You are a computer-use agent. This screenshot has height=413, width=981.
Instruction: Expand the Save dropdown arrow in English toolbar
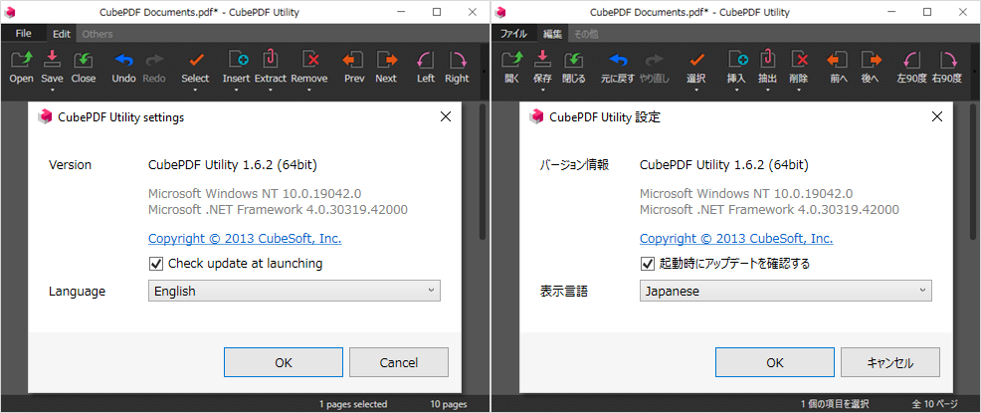(52, 90)
